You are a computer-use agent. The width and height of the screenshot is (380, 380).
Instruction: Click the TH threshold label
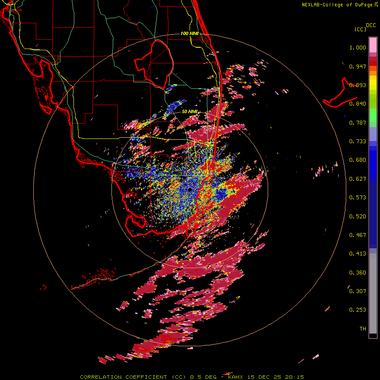coord(363,329)
